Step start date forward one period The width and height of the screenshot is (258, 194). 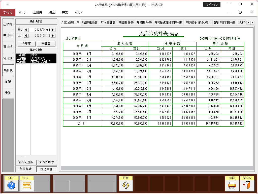pyautogui.click(x=53, y=30)
